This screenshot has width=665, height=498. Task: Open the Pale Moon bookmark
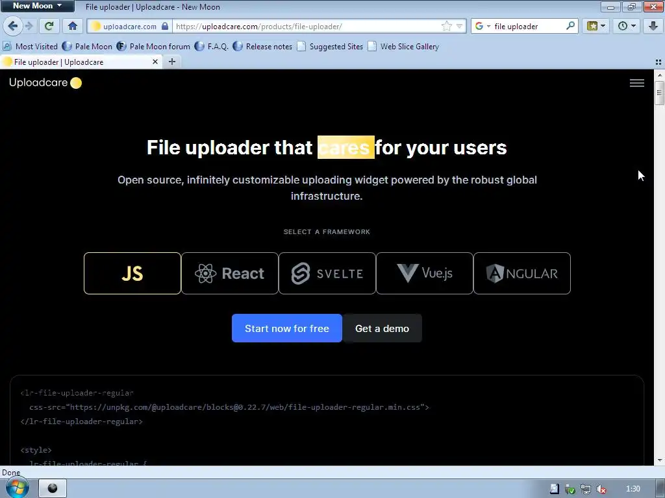point(88,47)
